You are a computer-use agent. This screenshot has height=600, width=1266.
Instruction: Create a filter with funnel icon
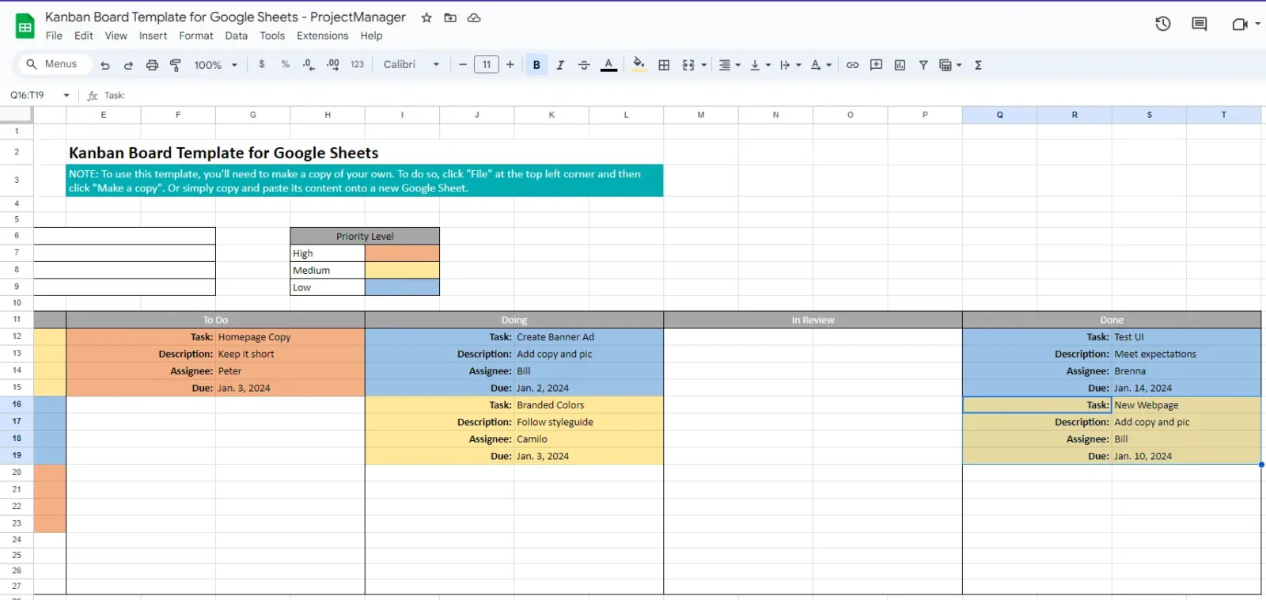tap(923, 65)
